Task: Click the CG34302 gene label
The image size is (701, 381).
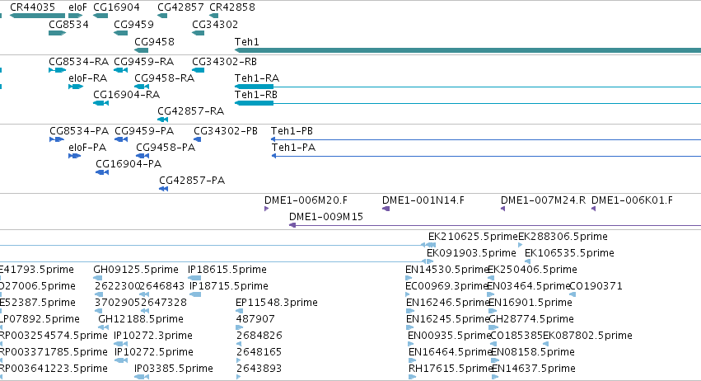Action: (215, 24)
